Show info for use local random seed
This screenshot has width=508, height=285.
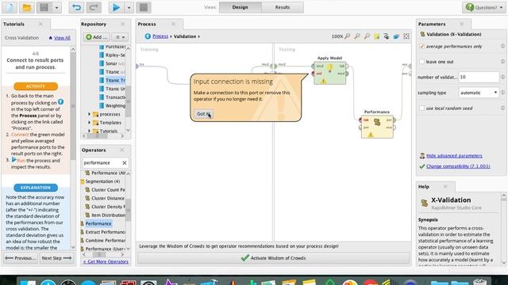click(x=502, y=108)
